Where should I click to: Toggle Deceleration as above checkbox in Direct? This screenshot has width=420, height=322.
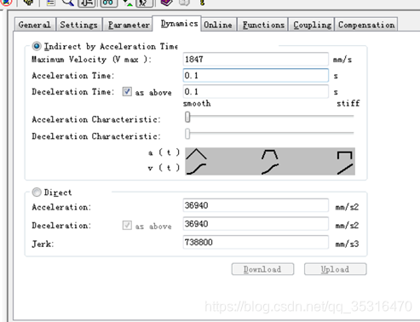click(127, 226)
